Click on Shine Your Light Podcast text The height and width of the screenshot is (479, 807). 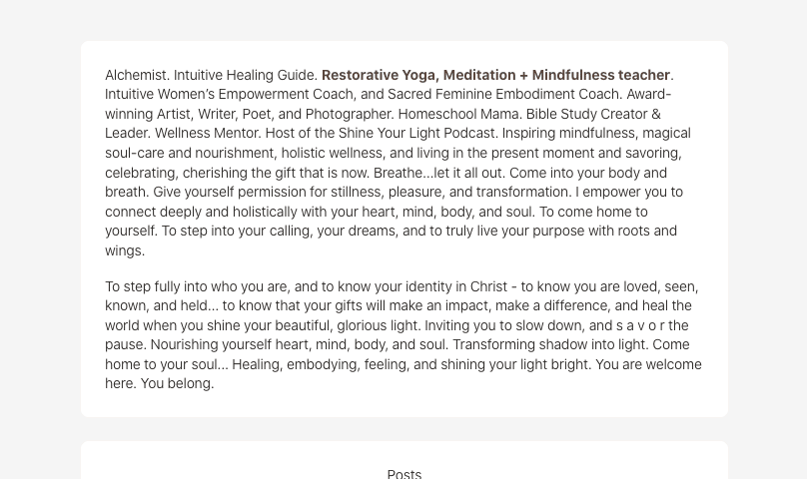pyautogui.click(x=417, y=134)
